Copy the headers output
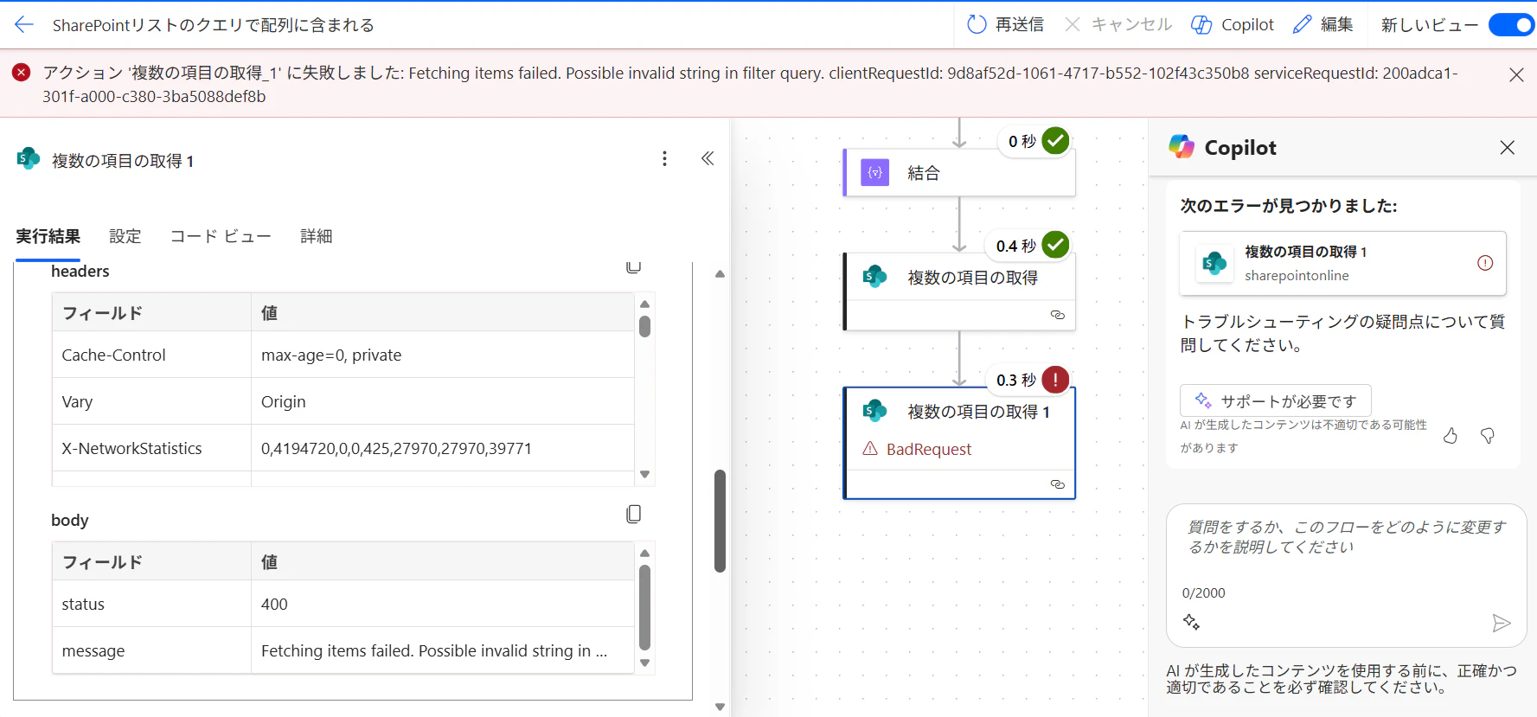This screenshot has width=1537, height=717. [633, 266]
